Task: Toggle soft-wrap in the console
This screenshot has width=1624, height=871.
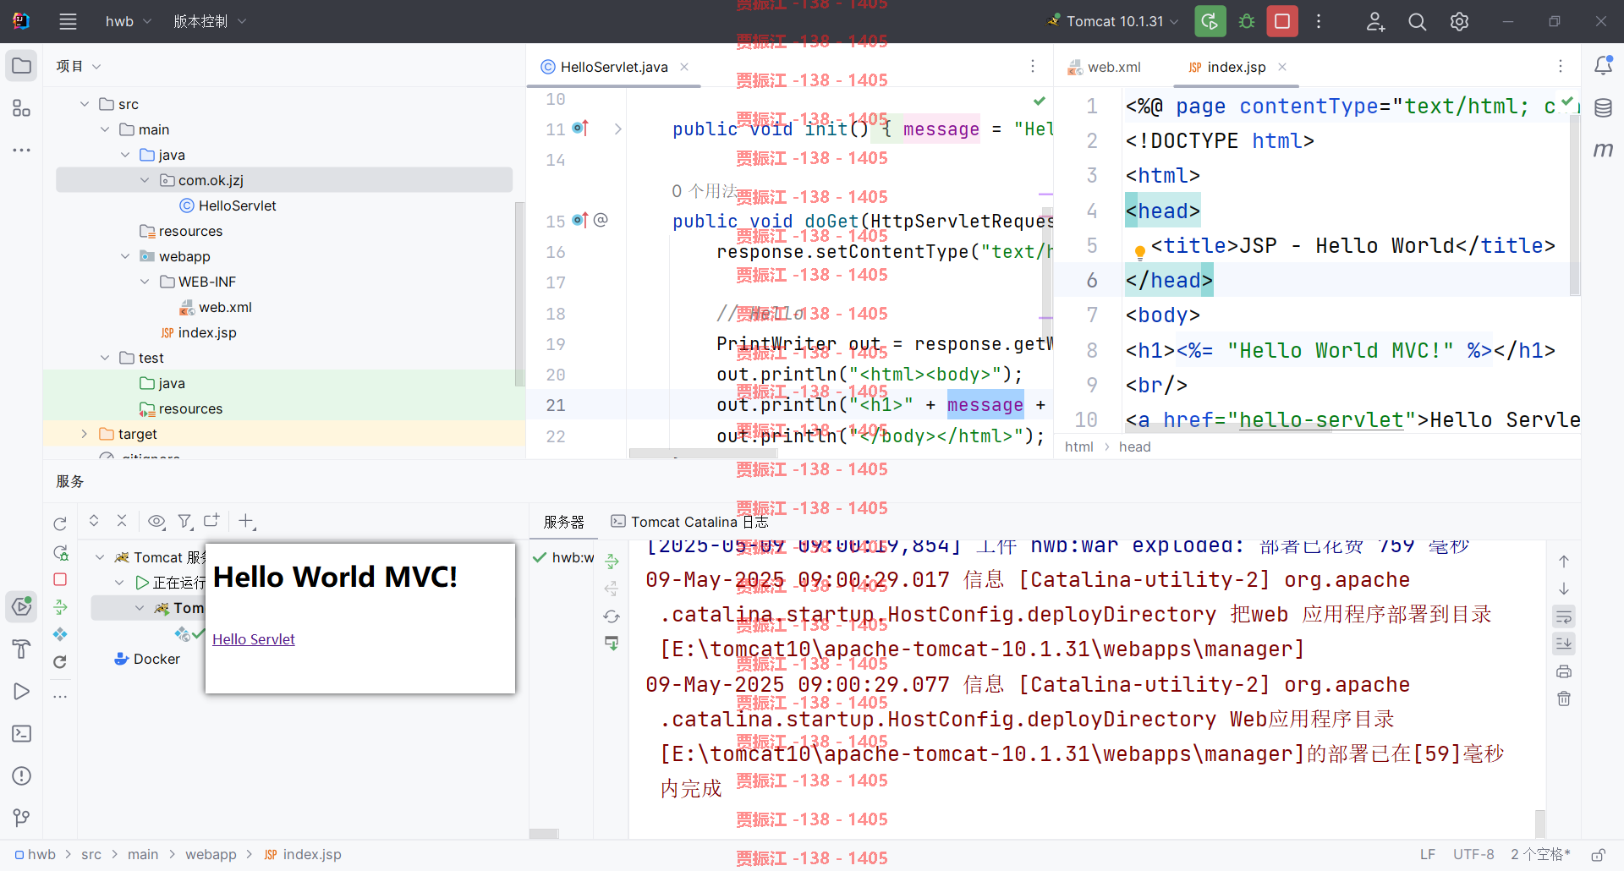Action: pos(1564,616)
